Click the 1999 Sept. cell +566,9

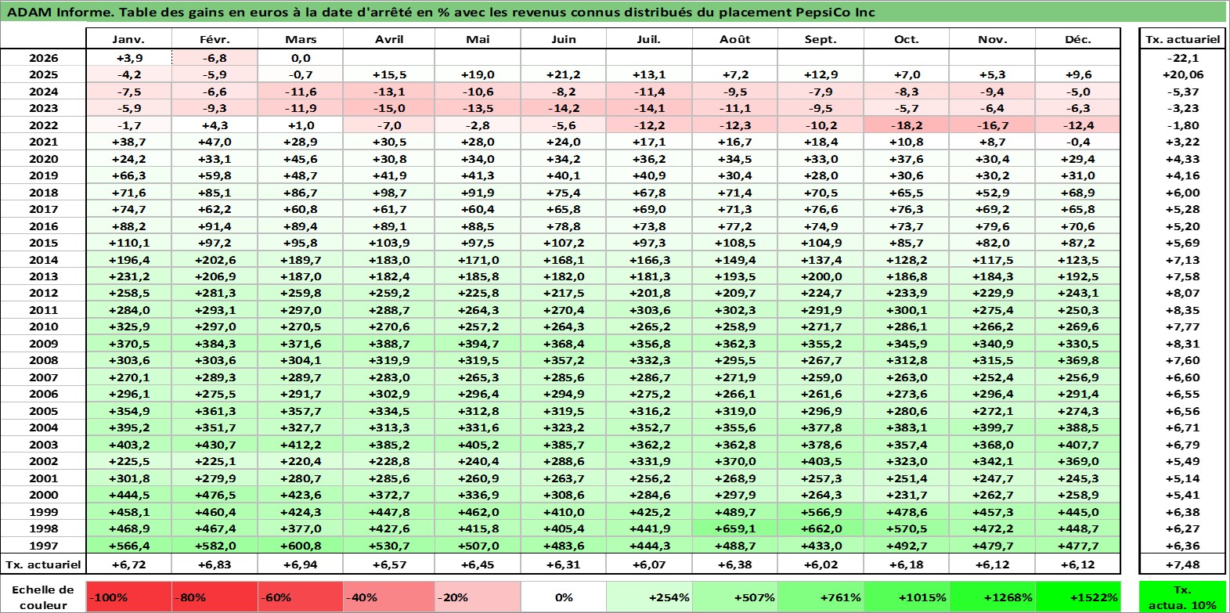[x=821, y=512]
